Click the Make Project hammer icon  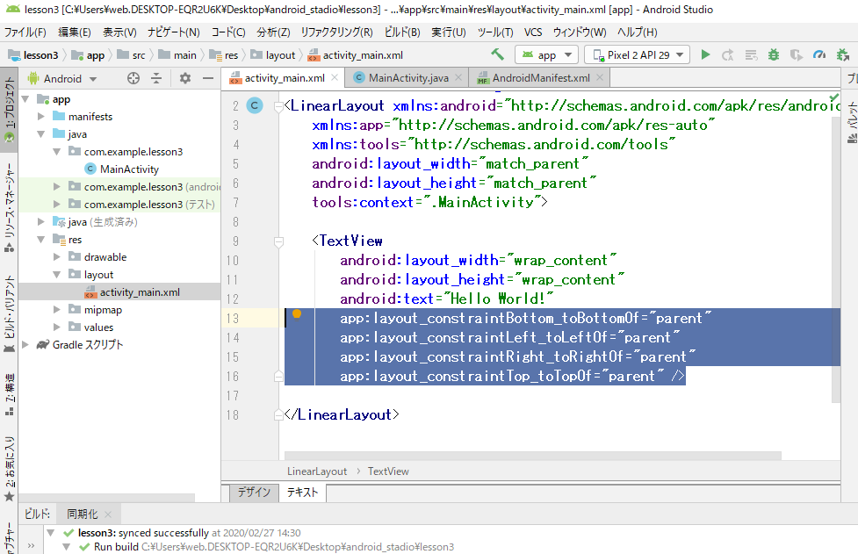tap(497, 54)
